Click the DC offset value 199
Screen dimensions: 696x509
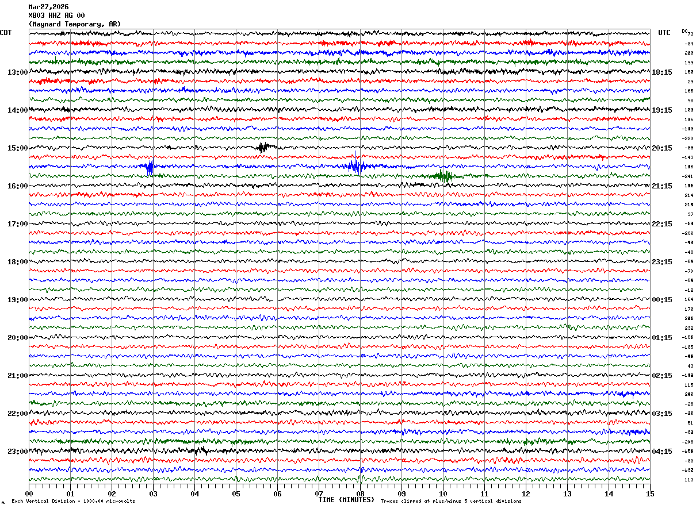point(689,63)
